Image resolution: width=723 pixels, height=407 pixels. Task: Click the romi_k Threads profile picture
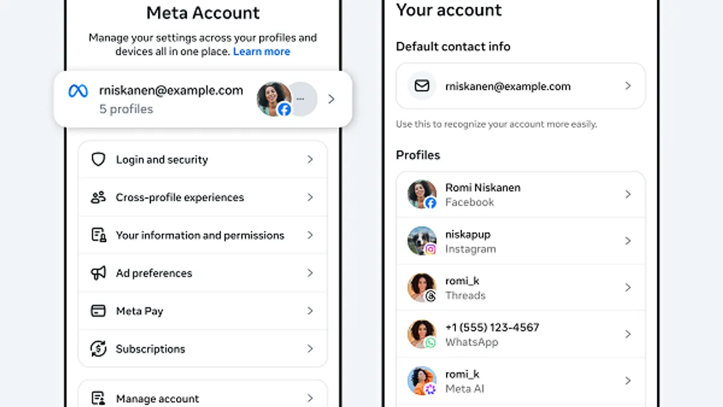click(x=422, y=288)
